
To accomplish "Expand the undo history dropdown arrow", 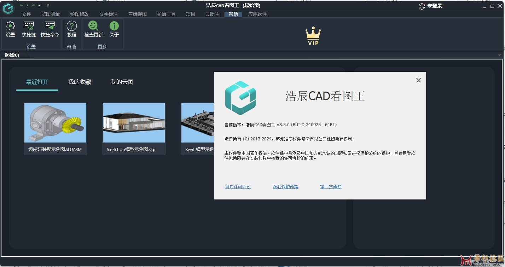I will coord(27,5).
